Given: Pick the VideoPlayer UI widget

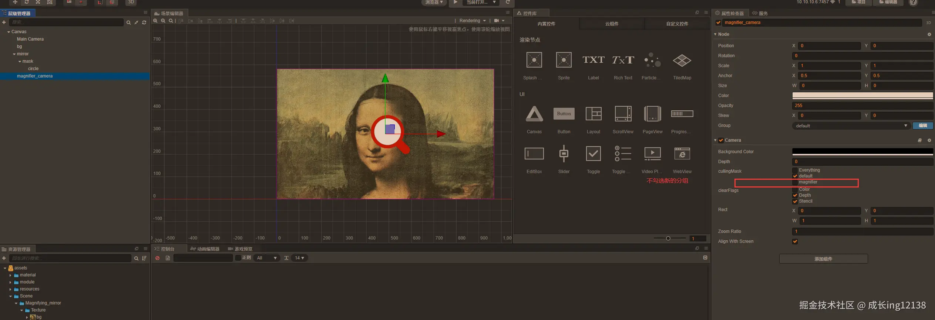Looking at the screenshot, I should 652,154.
